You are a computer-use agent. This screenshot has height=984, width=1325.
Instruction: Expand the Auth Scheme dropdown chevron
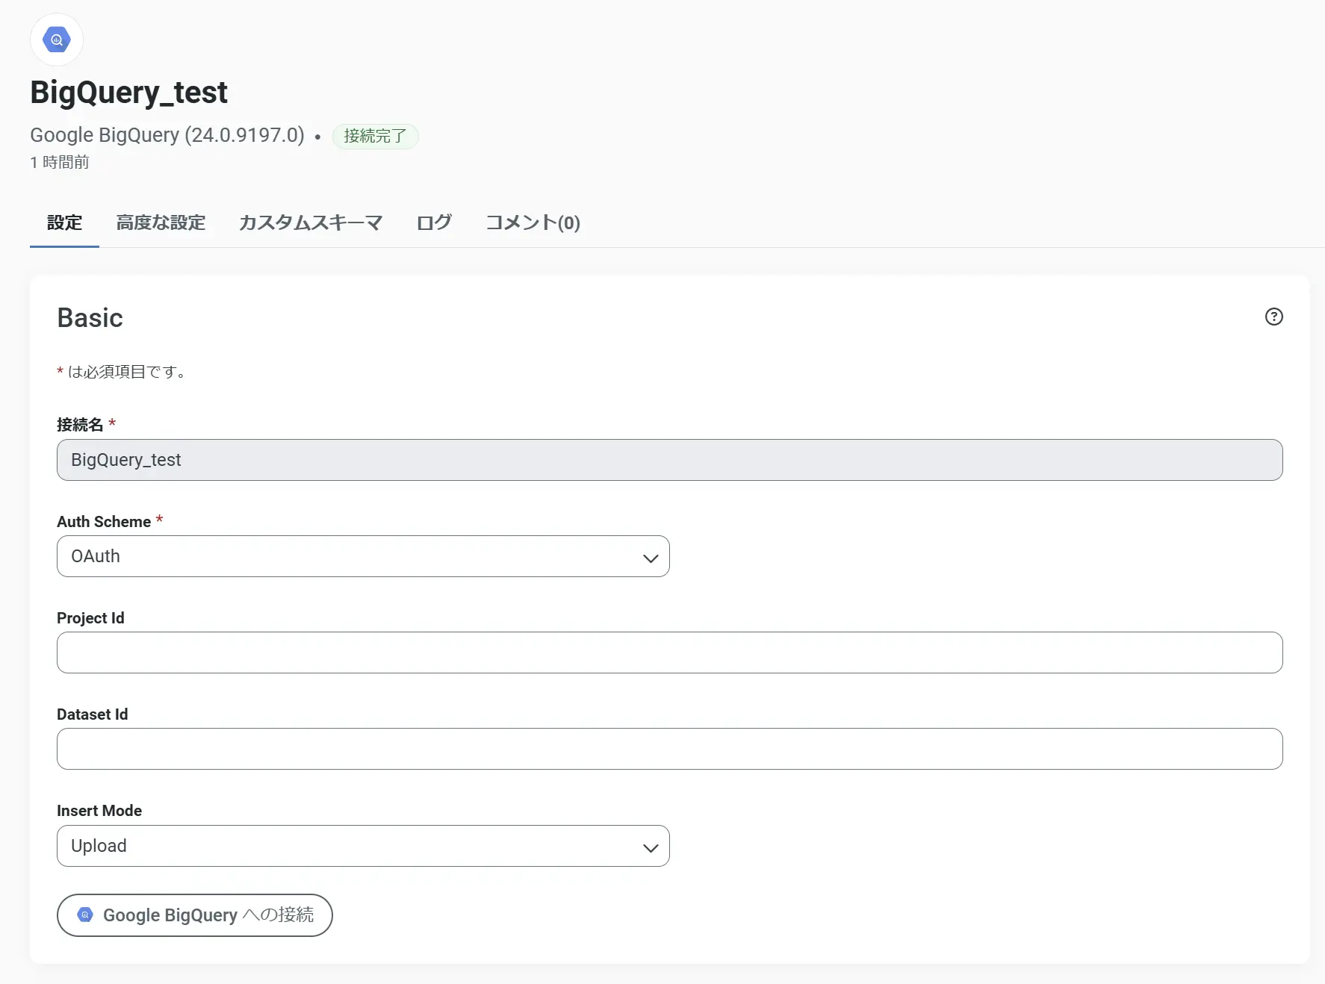[x=651, y=558]
